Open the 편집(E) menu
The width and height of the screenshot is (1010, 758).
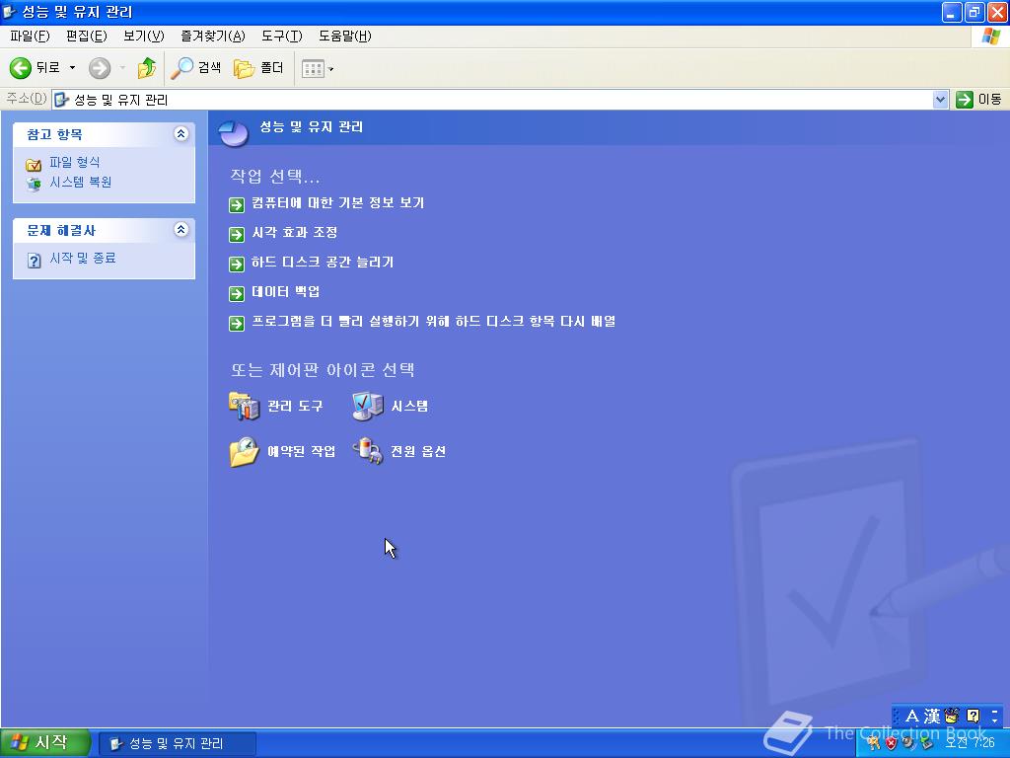coord(87,37)
